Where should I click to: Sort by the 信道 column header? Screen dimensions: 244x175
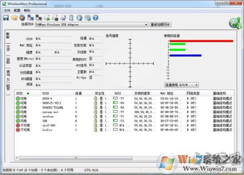pos(78,93)
